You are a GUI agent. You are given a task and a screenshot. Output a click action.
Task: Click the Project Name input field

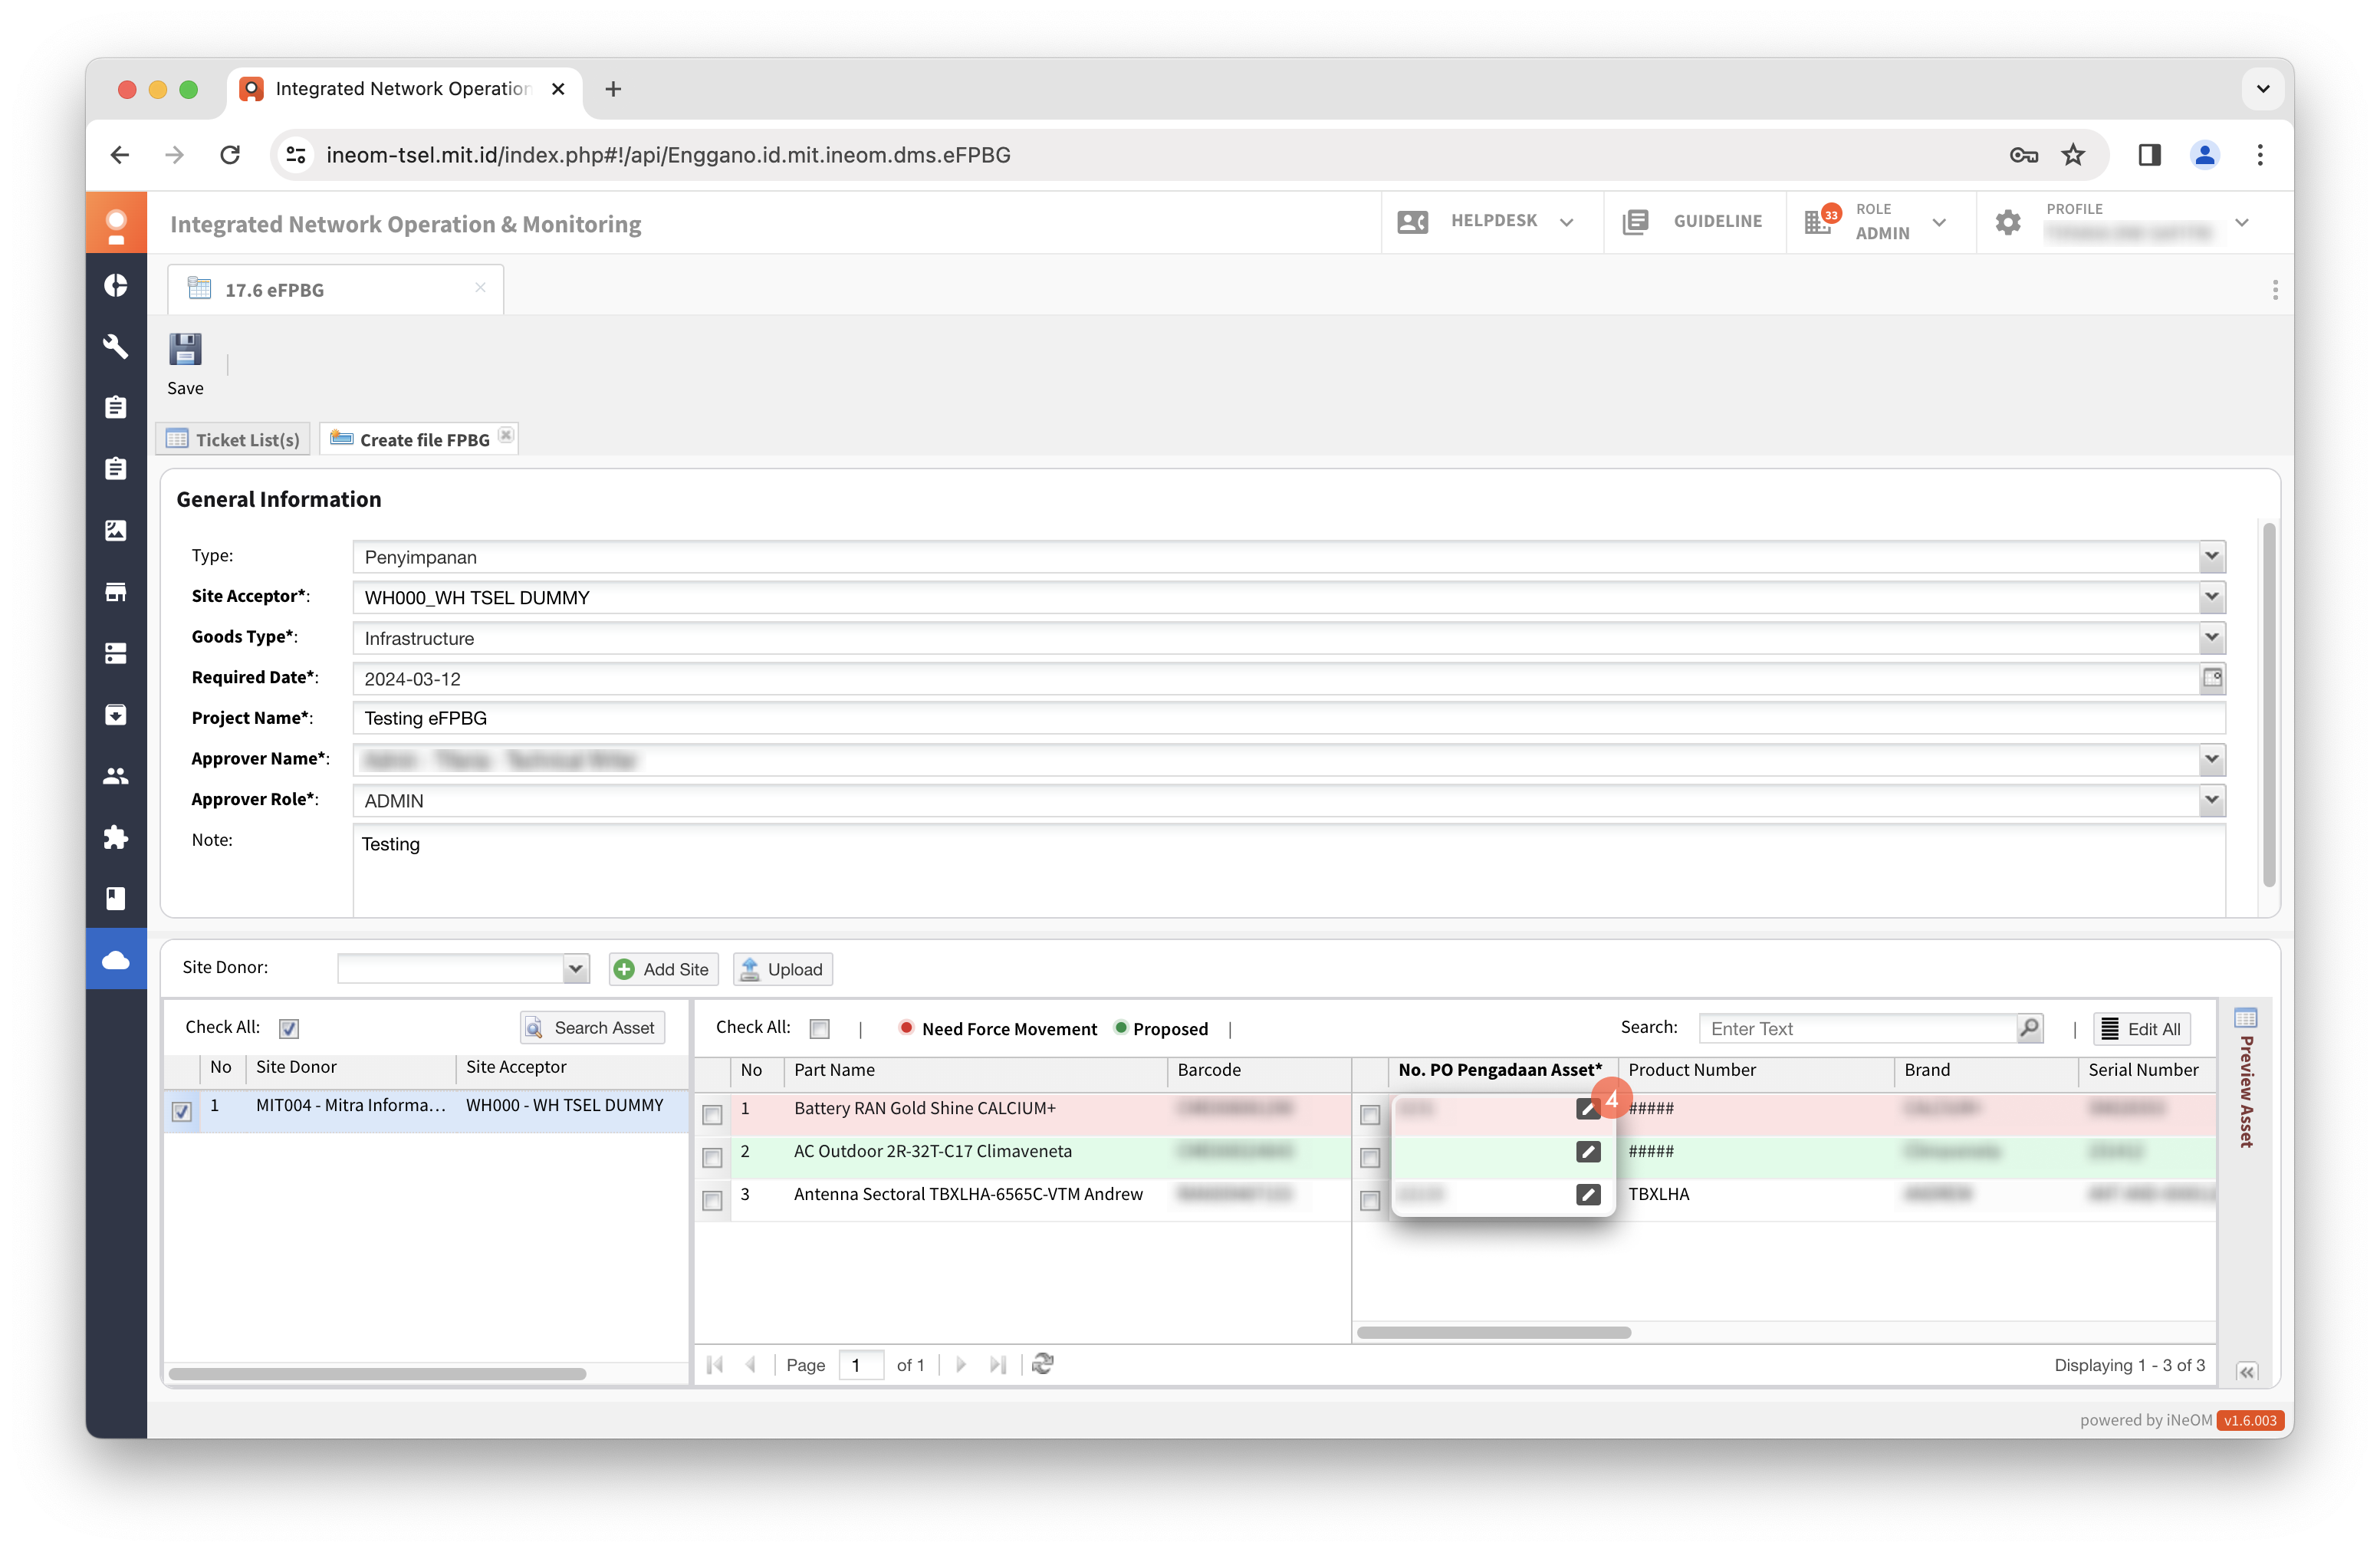click(1289, 718)
